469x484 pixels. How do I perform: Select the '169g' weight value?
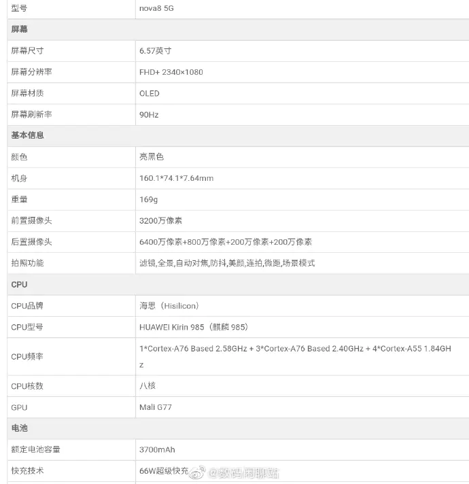click(x=148, y=200)
